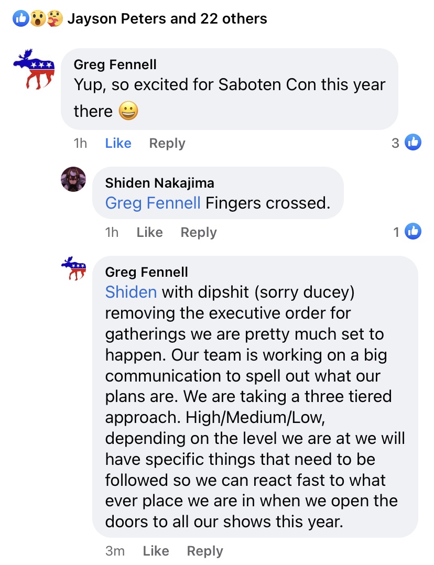Screen dimensions: 434x565
Task: Reply to Greg Fennell's three tiered approach comment
Action: [205, 551]
